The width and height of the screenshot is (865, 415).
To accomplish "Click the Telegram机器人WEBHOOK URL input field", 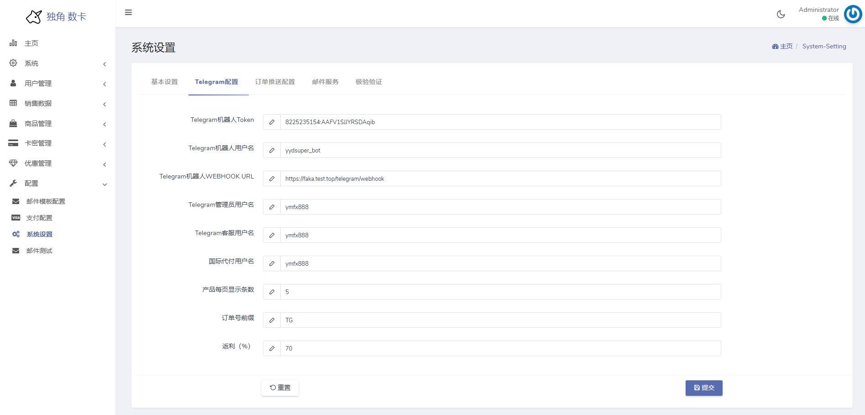I will point(500,179).
